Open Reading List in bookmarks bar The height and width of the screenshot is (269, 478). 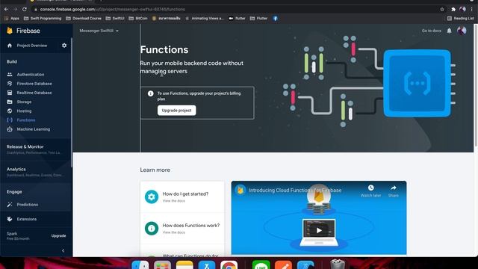pos(461,18)
